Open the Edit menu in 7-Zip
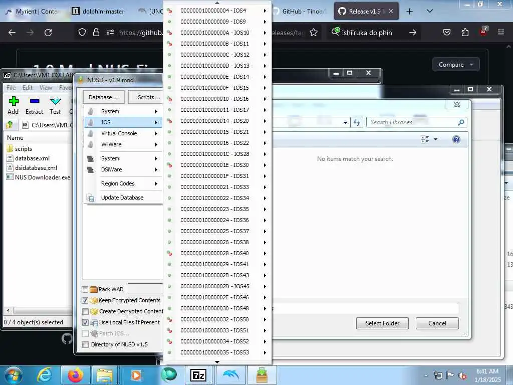This screenshot has width=513, height=385. coord(28,87)
